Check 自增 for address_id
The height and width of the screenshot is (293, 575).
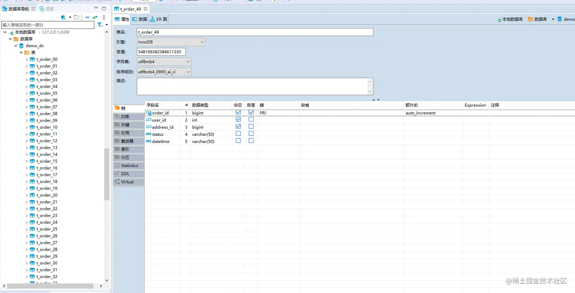[251, 127]
